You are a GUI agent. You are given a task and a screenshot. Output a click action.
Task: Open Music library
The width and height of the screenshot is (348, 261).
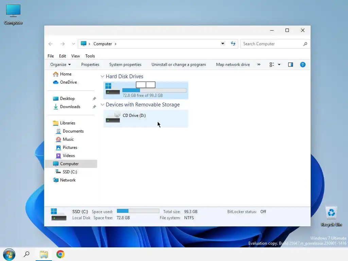pyautogui.click(x=68, y=139)
